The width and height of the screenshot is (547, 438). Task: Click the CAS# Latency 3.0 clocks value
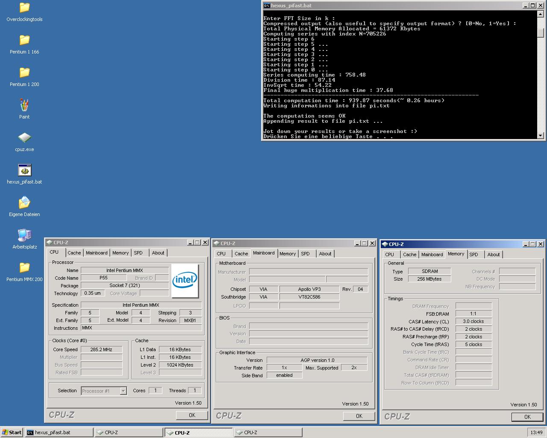coord(473,321)
